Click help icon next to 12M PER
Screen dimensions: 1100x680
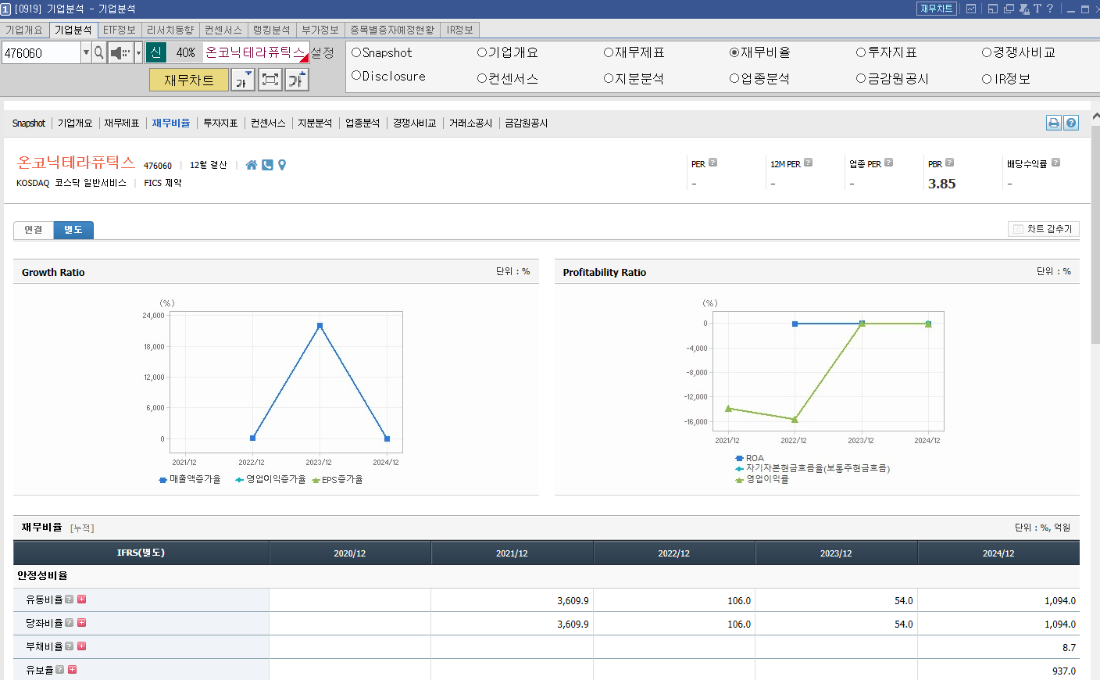coord(808,163)
